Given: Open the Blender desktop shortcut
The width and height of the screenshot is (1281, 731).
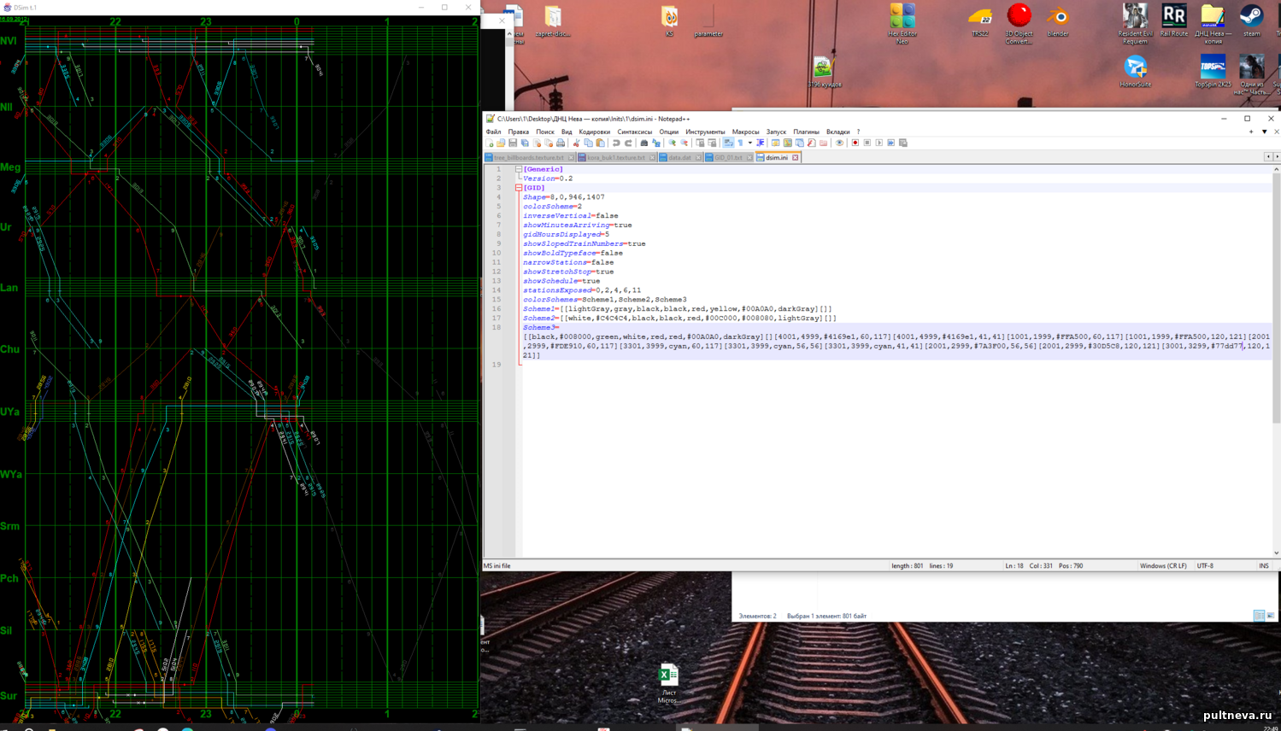Looking at the screenshot, I should point(1058,22).
